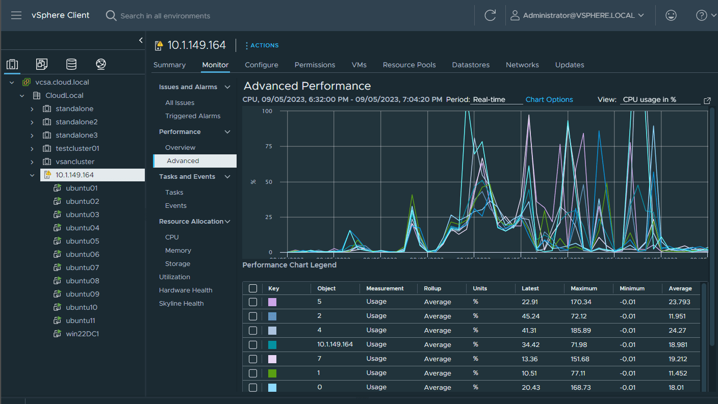The image size is (718, 404).
Task: Switch to the Configure tab
Action: click(x=261, y=65)
